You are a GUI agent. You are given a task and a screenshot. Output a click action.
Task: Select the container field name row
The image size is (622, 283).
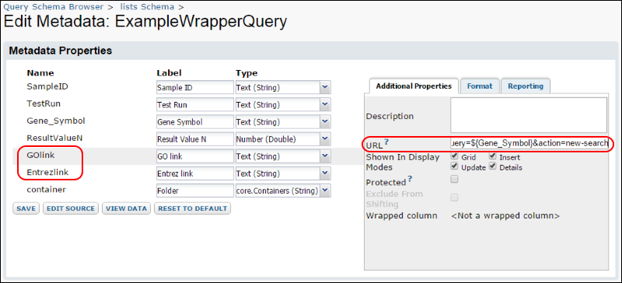coord(46,190)
